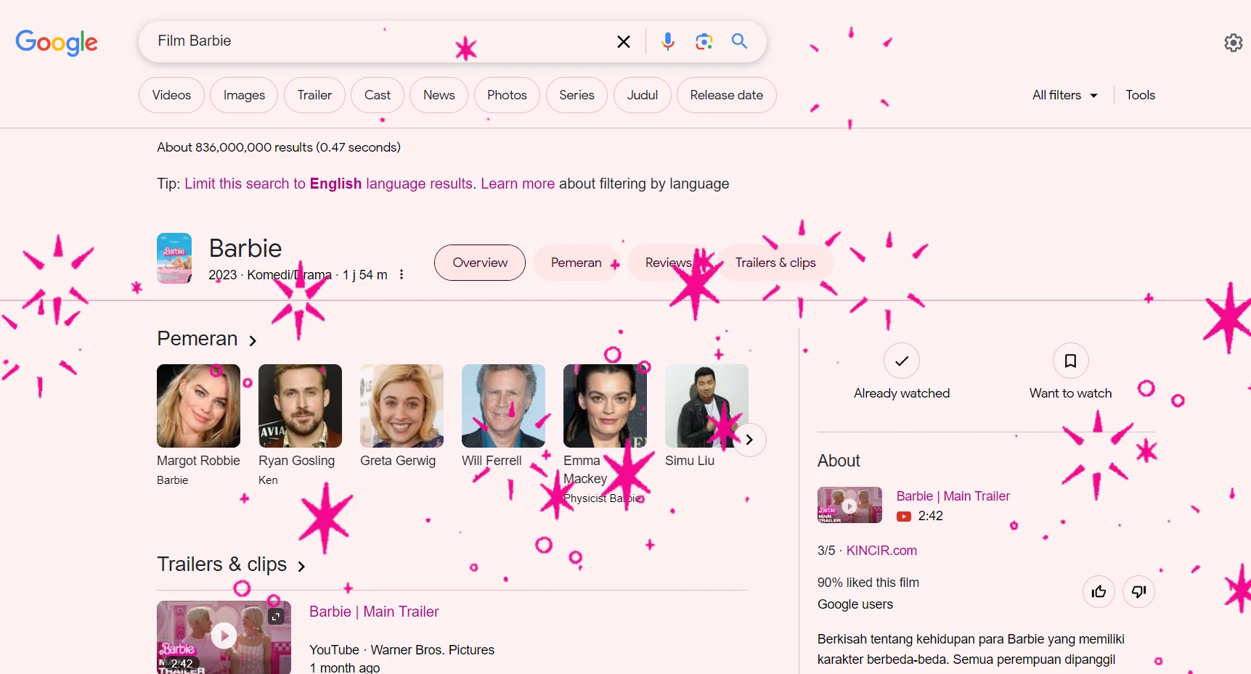
Task: Open Learn more about language filtering
Action: pos(518,184)
